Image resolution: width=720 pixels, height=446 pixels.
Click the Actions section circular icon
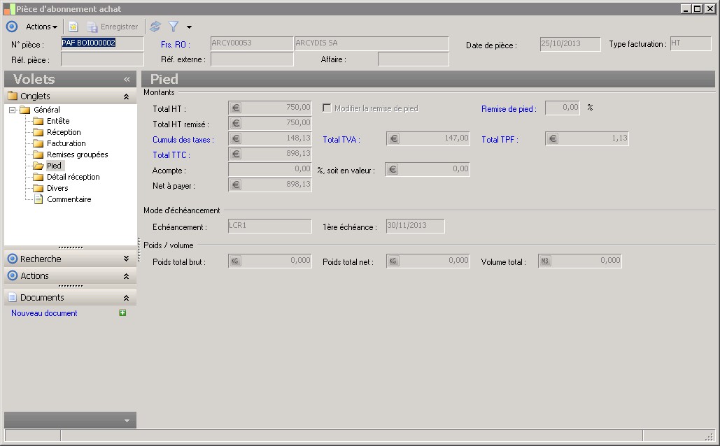13,275
